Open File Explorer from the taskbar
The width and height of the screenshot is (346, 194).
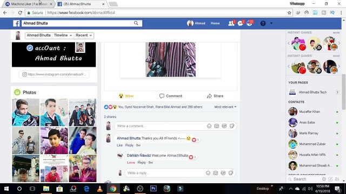coord(46,189)
